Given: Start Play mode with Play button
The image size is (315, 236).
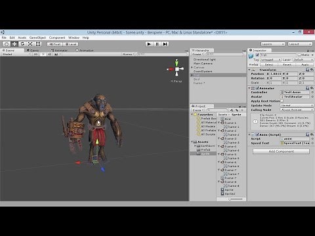Looking at the screenshot, I should [149, 44].
